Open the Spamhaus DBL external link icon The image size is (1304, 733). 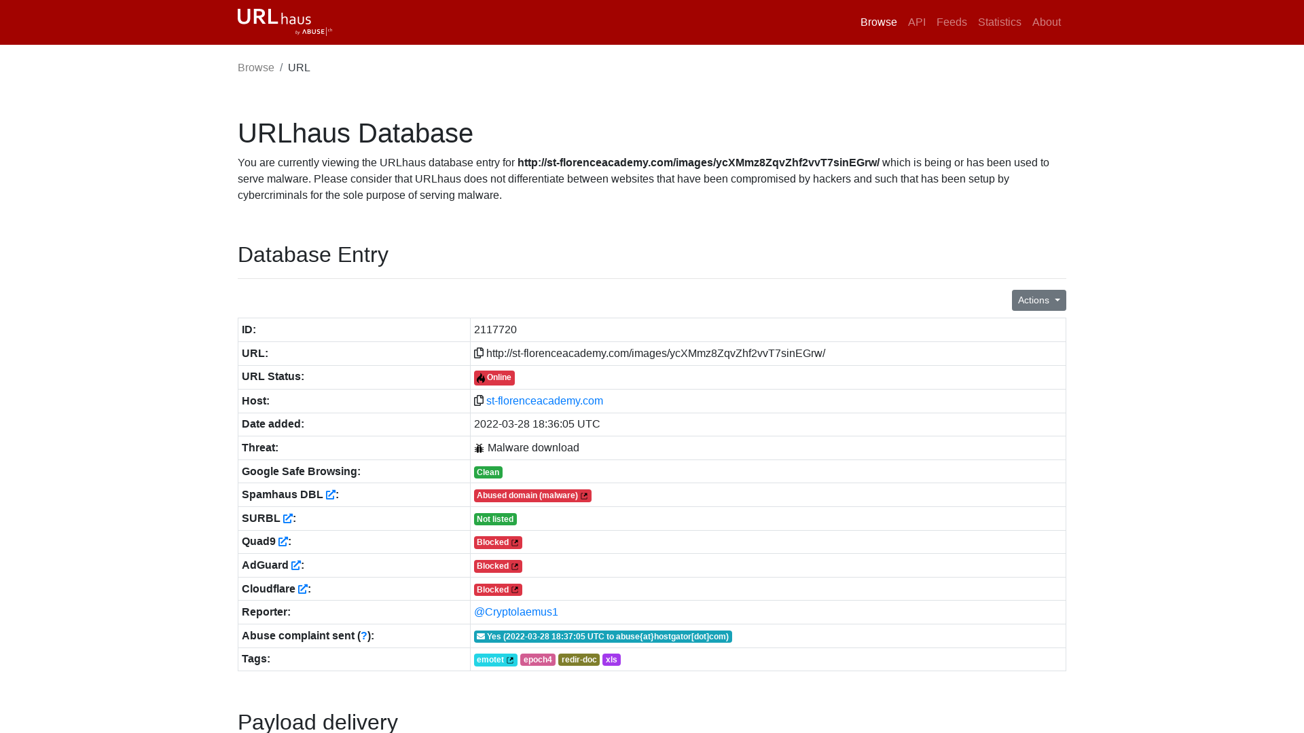331,495
